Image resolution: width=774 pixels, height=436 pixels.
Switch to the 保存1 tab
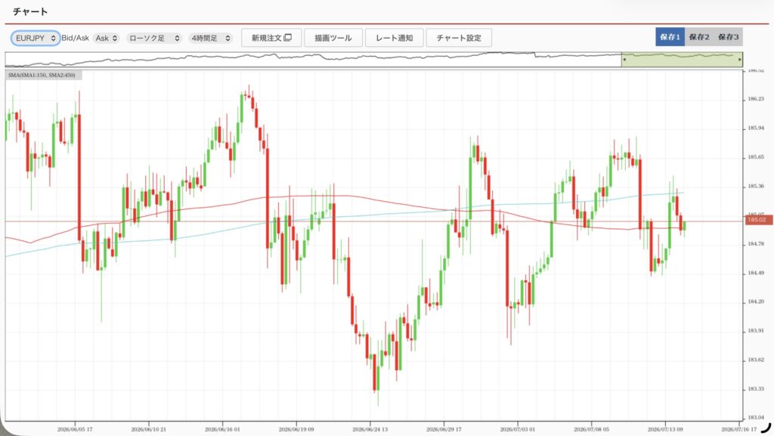tap(670, 37)
